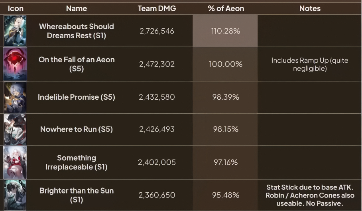Sort by the Team DMG column header
Viewport: 362px width, 211px height.
[157, 8]
